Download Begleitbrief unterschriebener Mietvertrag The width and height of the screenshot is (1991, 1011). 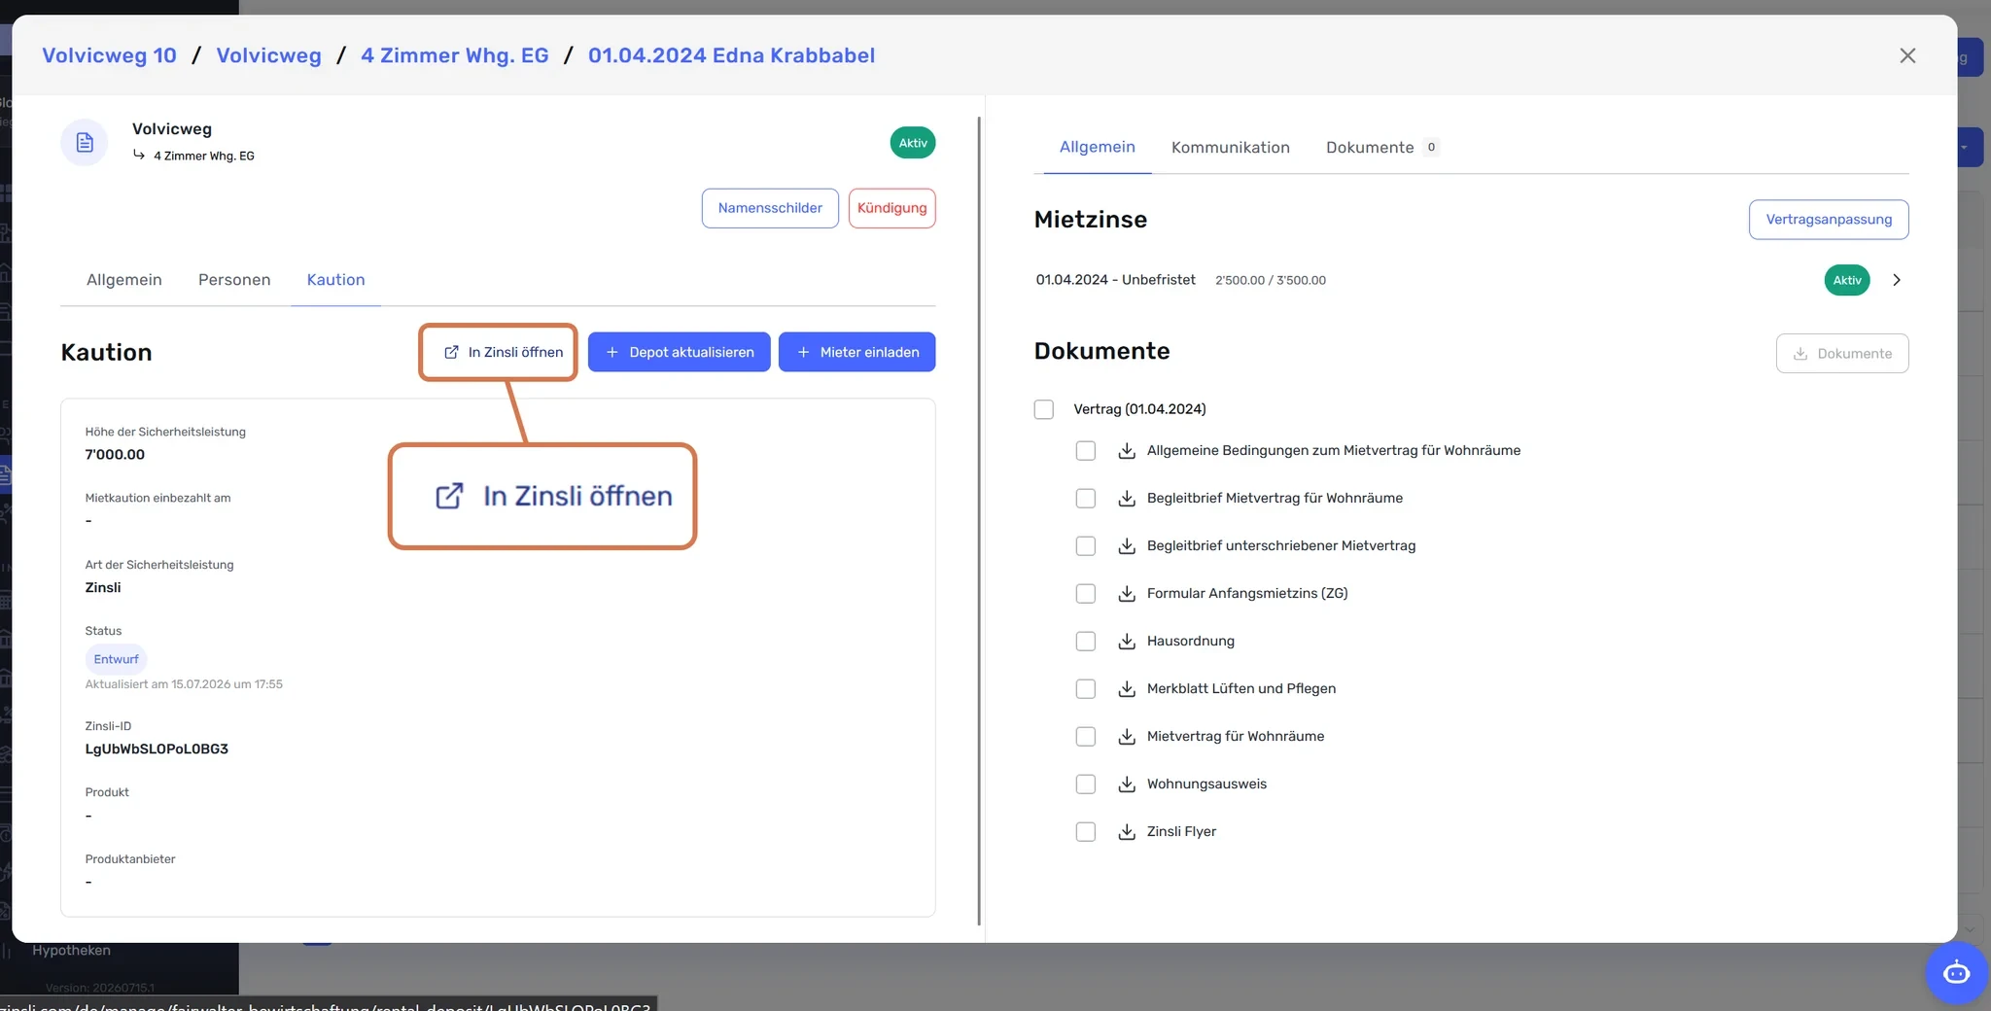1127,546
